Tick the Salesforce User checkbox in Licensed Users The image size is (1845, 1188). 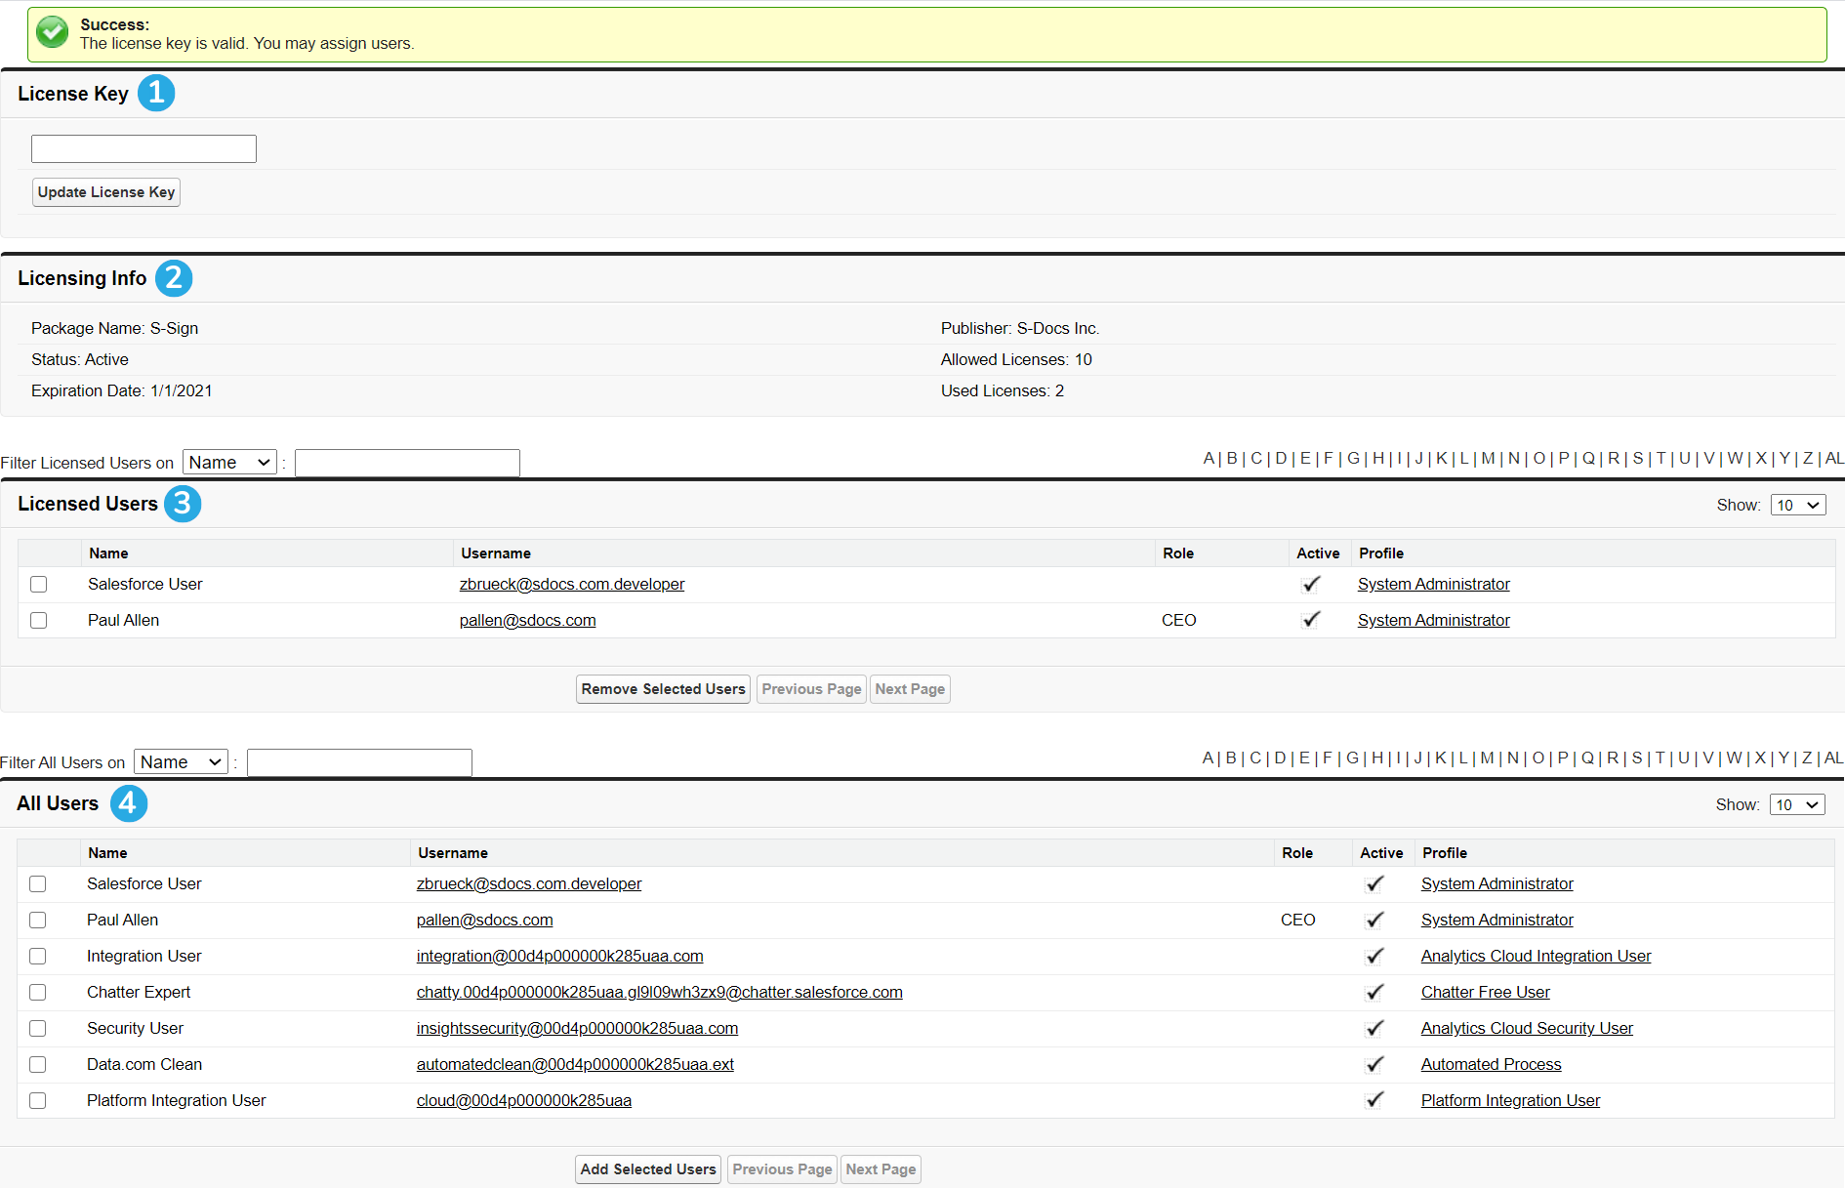[x=39, y=584]
